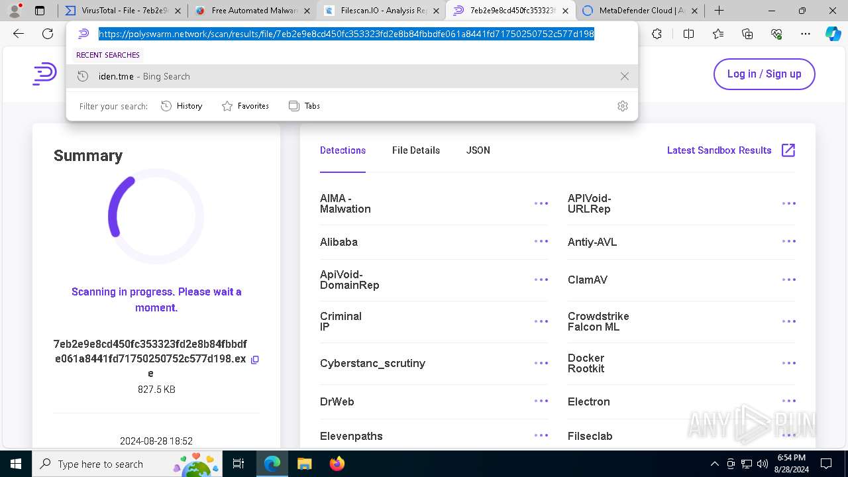Open the Windows Start menu
The width and height of the screenshot is (848, 477).
pos(15,464)
